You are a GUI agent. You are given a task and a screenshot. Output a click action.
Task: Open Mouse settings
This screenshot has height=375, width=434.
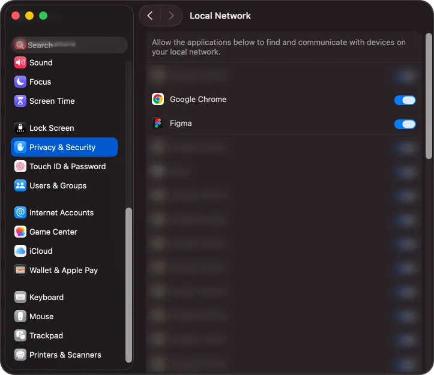click(x=64, y=316)
